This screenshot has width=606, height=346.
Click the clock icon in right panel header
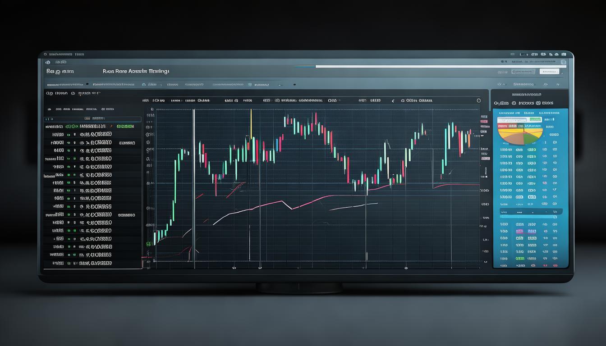[x=513, y=103]
